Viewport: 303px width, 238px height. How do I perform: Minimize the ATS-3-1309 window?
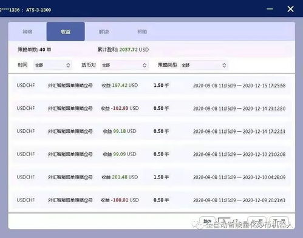tap(270, 9)
